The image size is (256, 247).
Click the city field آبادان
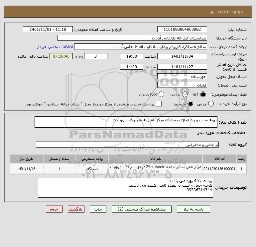pos(182,85)
